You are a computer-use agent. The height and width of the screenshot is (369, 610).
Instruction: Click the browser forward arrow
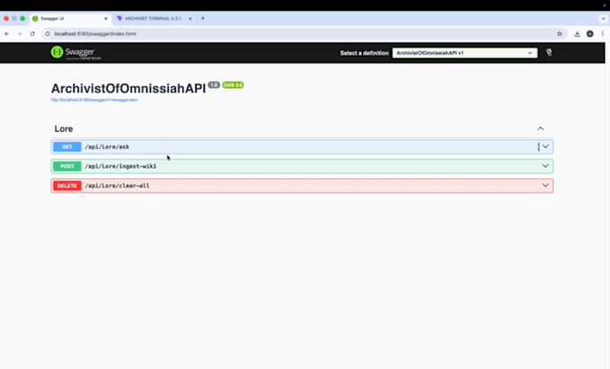(x=20, y=34)
